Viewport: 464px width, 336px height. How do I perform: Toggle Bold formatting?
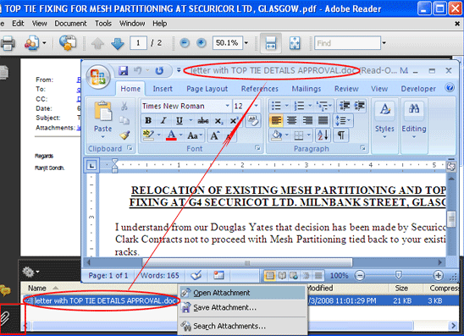click(x=148, y=121)
